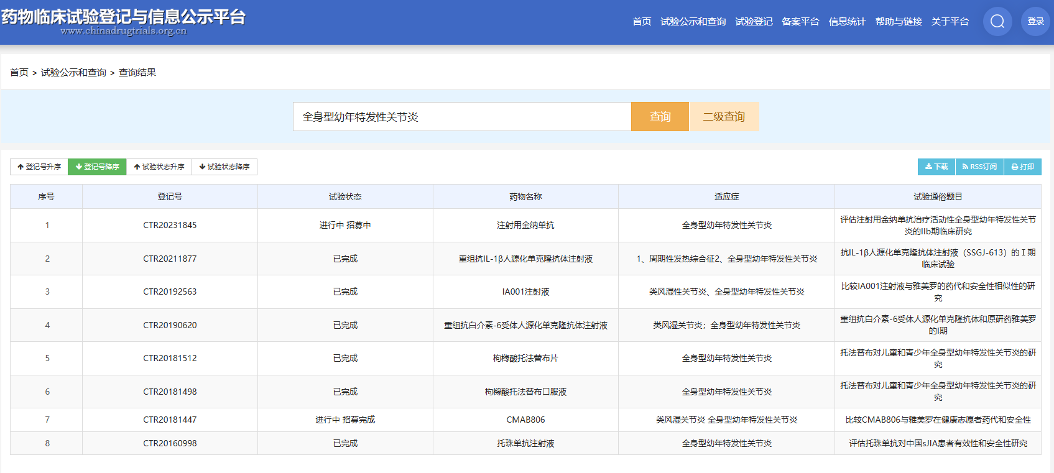
Task: Open registration number CTR20211877
Action: click(x=170, y=259)
